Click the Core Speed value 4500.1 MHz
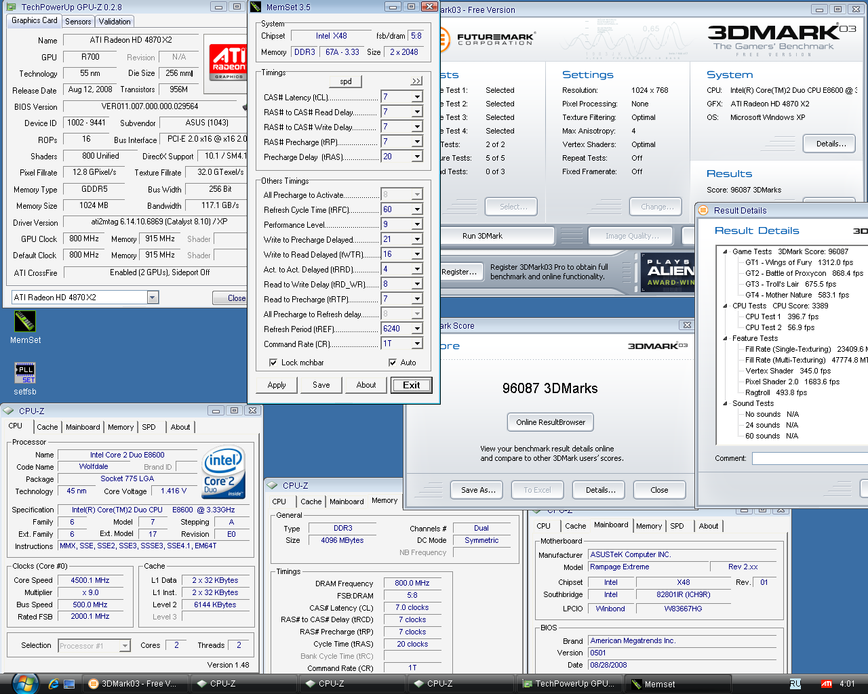Image resolution: width=868 pixels, height=694 pixels. coord(90,580)
